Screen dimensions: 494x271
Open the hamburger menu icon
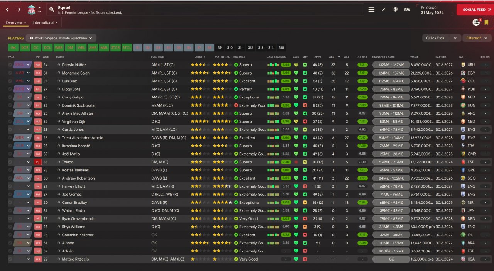(x=371, y=10)
